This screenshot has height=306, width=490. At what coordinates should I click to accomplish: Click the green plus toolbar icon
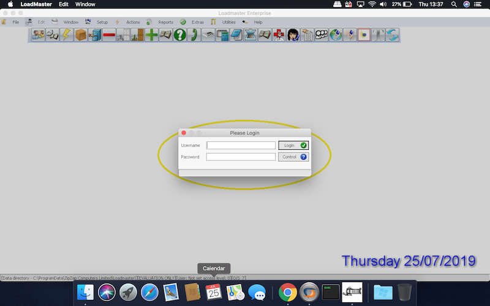pos(151,35)
